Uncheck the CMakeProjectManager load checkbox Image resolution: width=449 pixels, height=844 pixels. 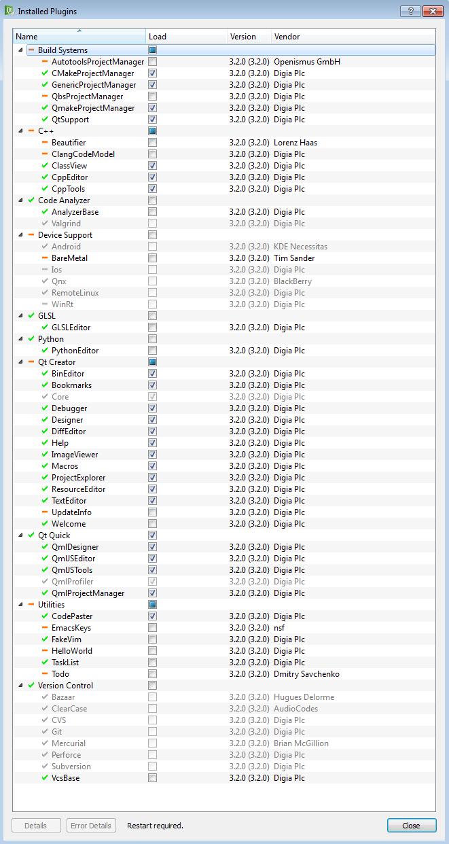[153, 73]
